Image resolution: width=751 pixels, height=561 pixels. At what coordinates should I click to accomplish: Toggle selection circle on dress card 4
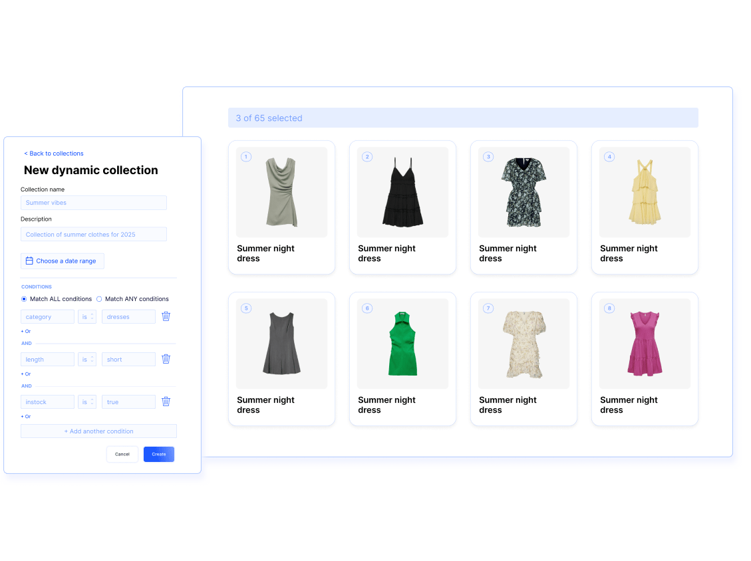609,156
